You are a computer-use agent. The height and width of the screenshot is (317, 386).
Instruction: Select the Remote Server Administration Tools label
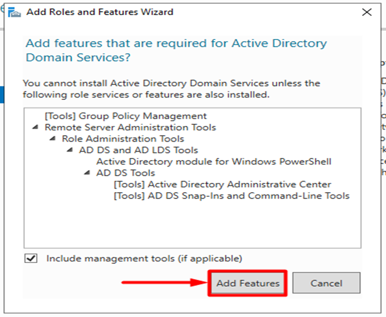(x=130, y=127)
